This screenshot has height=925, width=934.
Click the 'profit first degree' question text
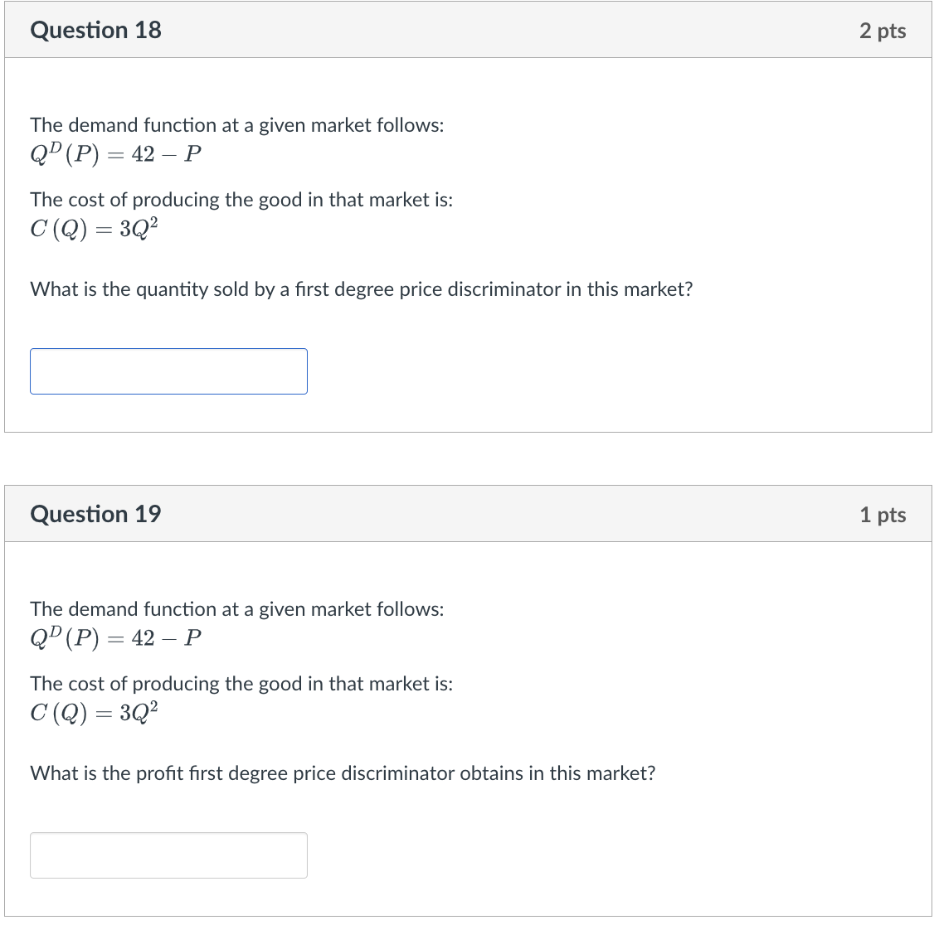pyautogui.click(x=343, y=773)
